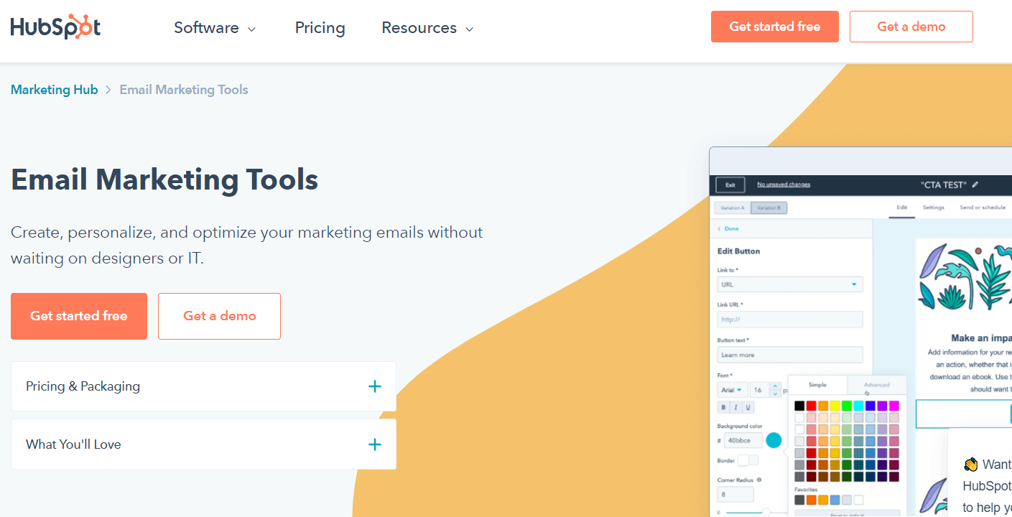The height and width of the screenshot is (517, 1012).
Task: Increase the font size with the up arrow
Action: (774, 384)
